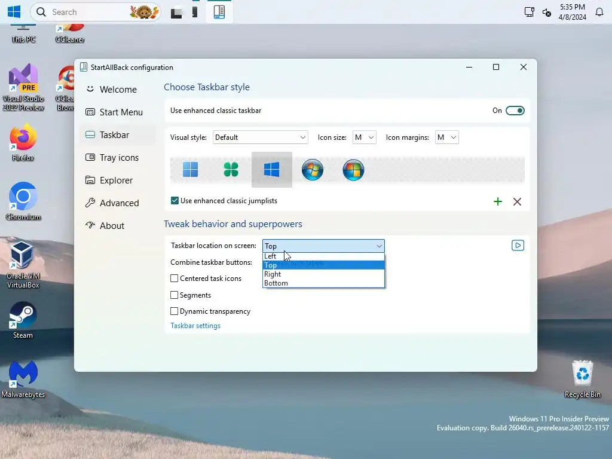
Task: Remove start button image with red X
Action: [517, 201]
